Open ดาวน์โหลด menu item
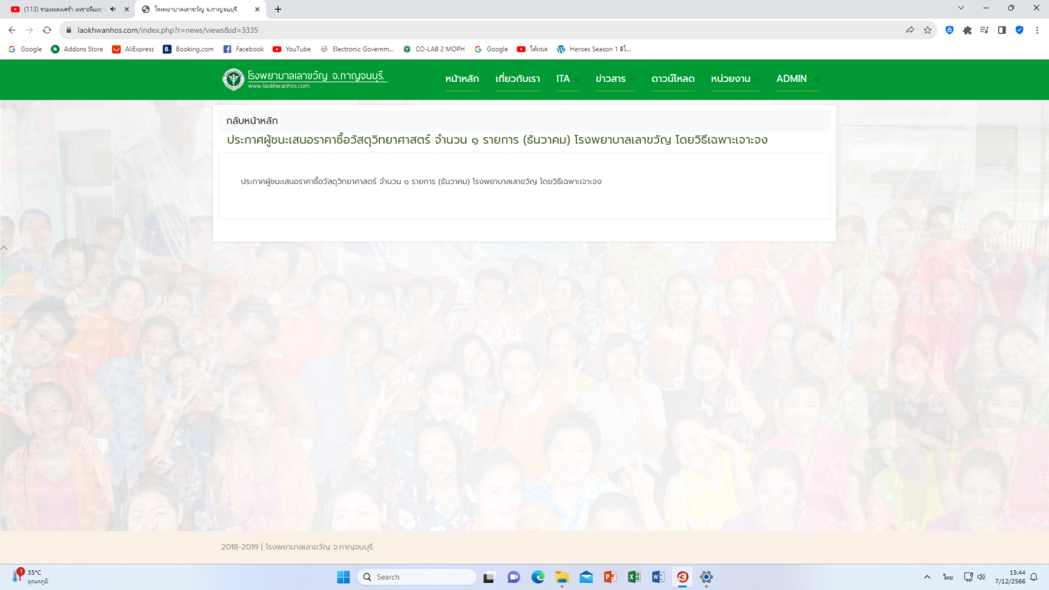1049x590 pixels. coord(673,79)
